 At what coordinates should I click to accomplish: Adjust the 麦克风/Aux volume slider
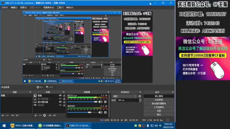tap(82, 102)
